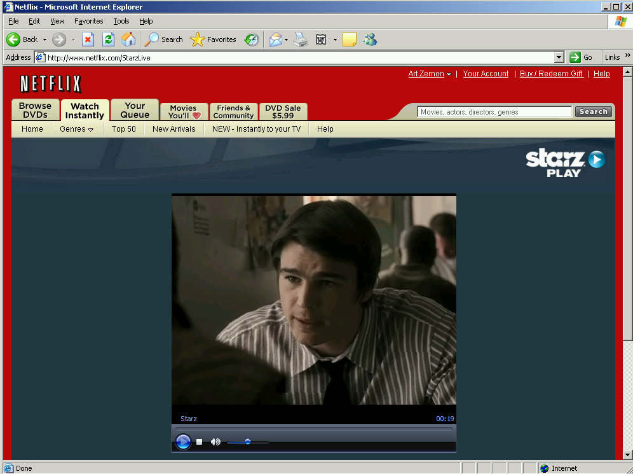Select the Watch Instantly tab

(x=85, y=110)
